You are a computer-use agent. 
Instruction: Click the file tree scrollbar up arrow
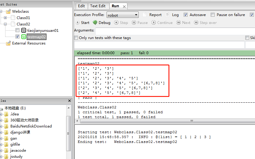[x=69, y=108]
